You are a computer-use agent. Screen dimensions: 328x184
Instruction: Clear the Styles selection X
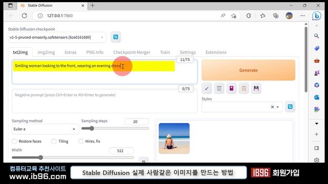click(x=272, y=107)
